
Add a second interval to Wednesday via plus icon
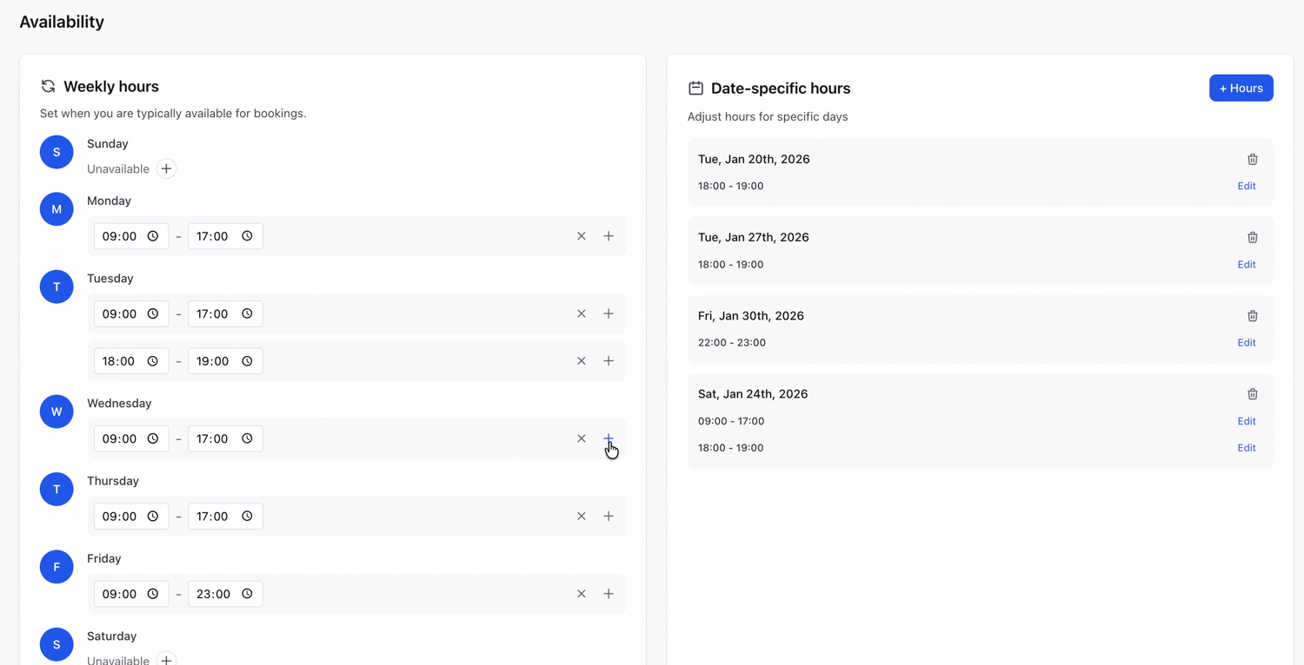pyautogui.click(x=609, y=438)
